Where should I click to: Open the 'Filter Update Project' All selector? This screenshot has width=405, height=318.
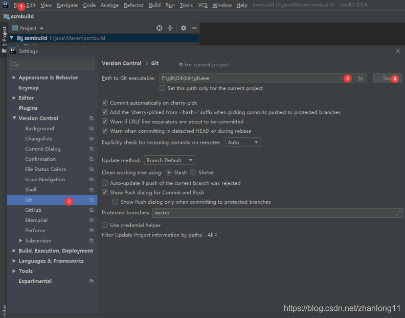[x=212, y=235]
